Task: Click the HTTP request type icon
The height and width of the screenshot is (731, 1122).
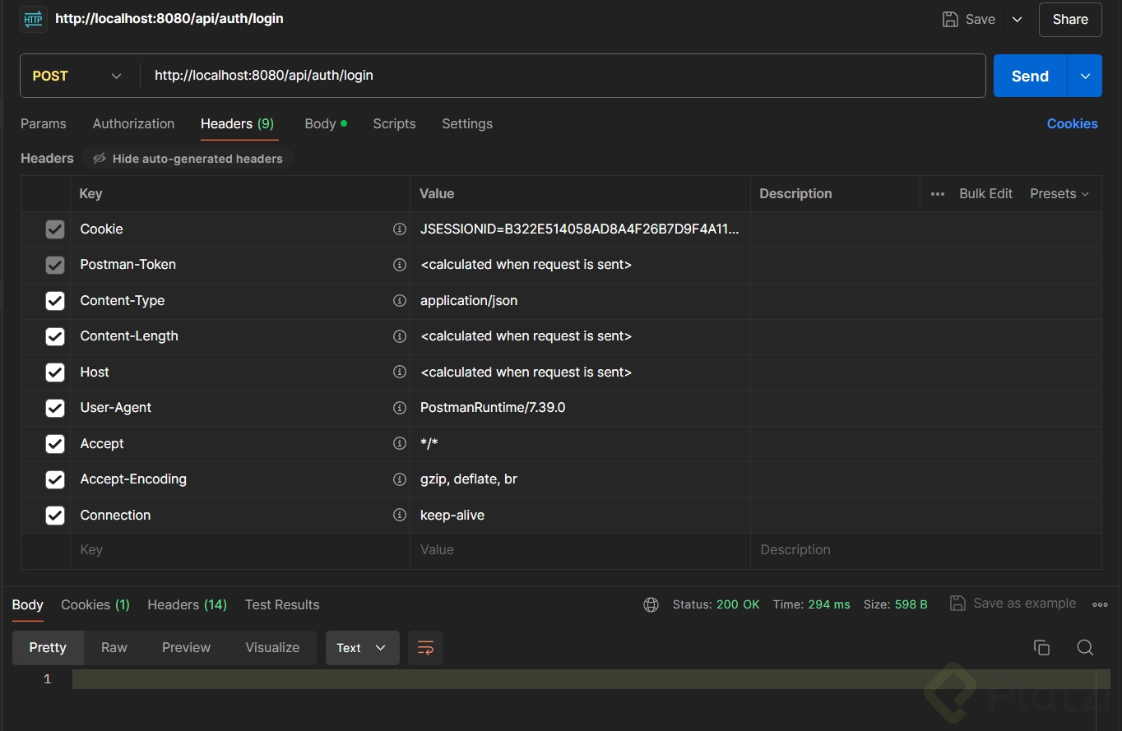Action: [34, 19]
